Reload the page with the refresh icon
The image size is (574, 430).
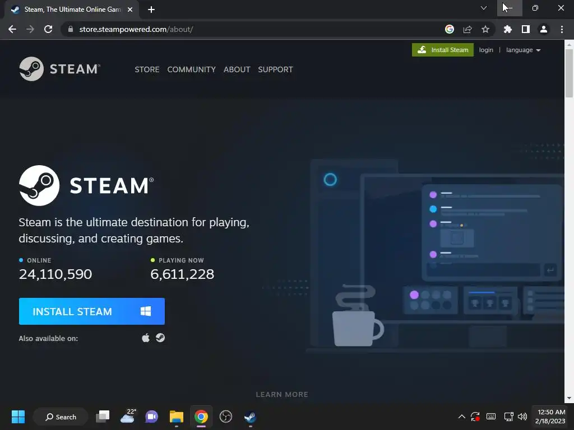[x=48, y=29]
